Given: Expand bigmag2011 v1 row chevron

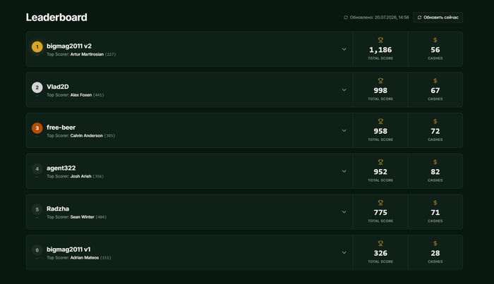Looking at the screenshot, I should coord(344,252).
